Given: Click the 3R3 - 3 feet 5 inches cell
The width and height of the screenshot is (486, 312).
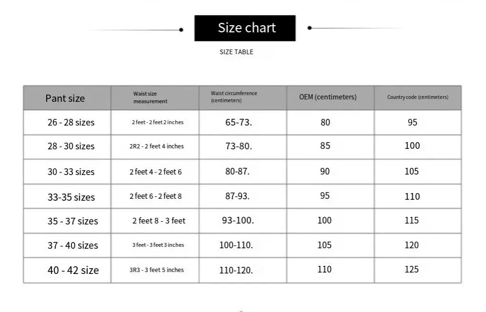Looking at the screenshot, I should (156, 270).
